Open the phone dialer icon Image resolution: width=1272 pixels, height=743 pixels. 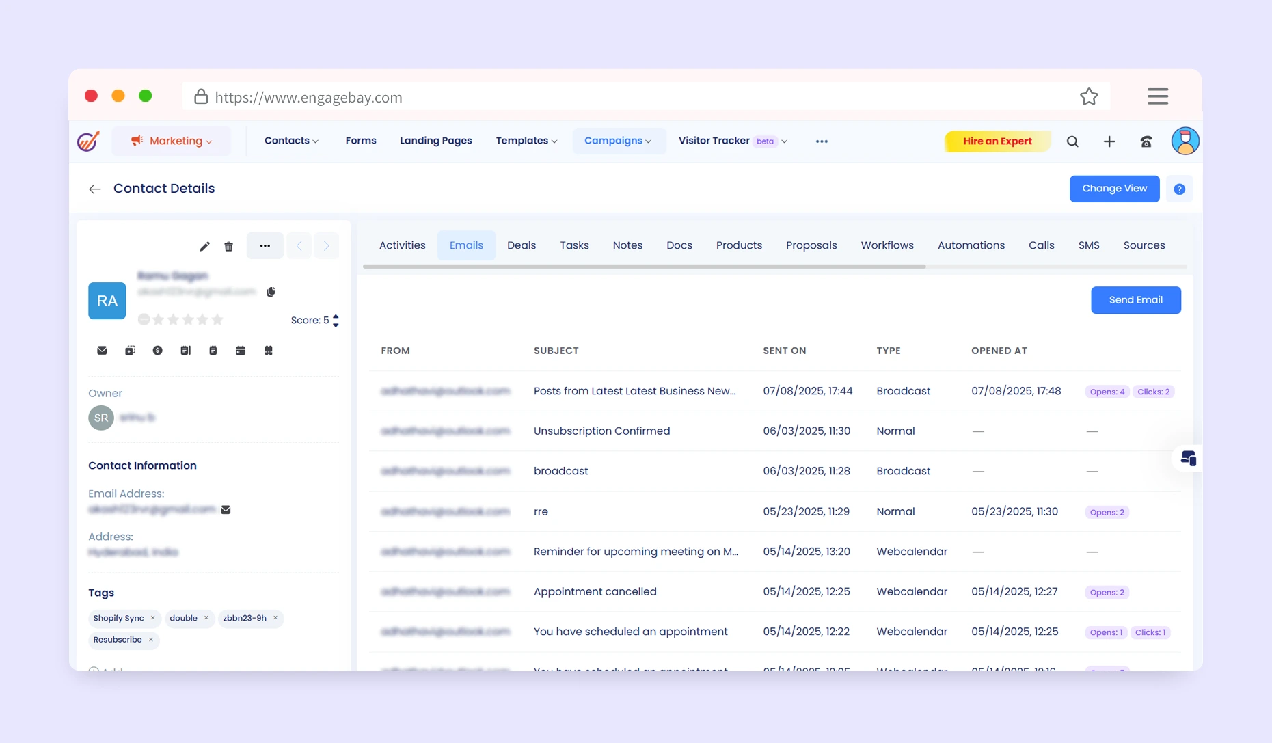1146,141
